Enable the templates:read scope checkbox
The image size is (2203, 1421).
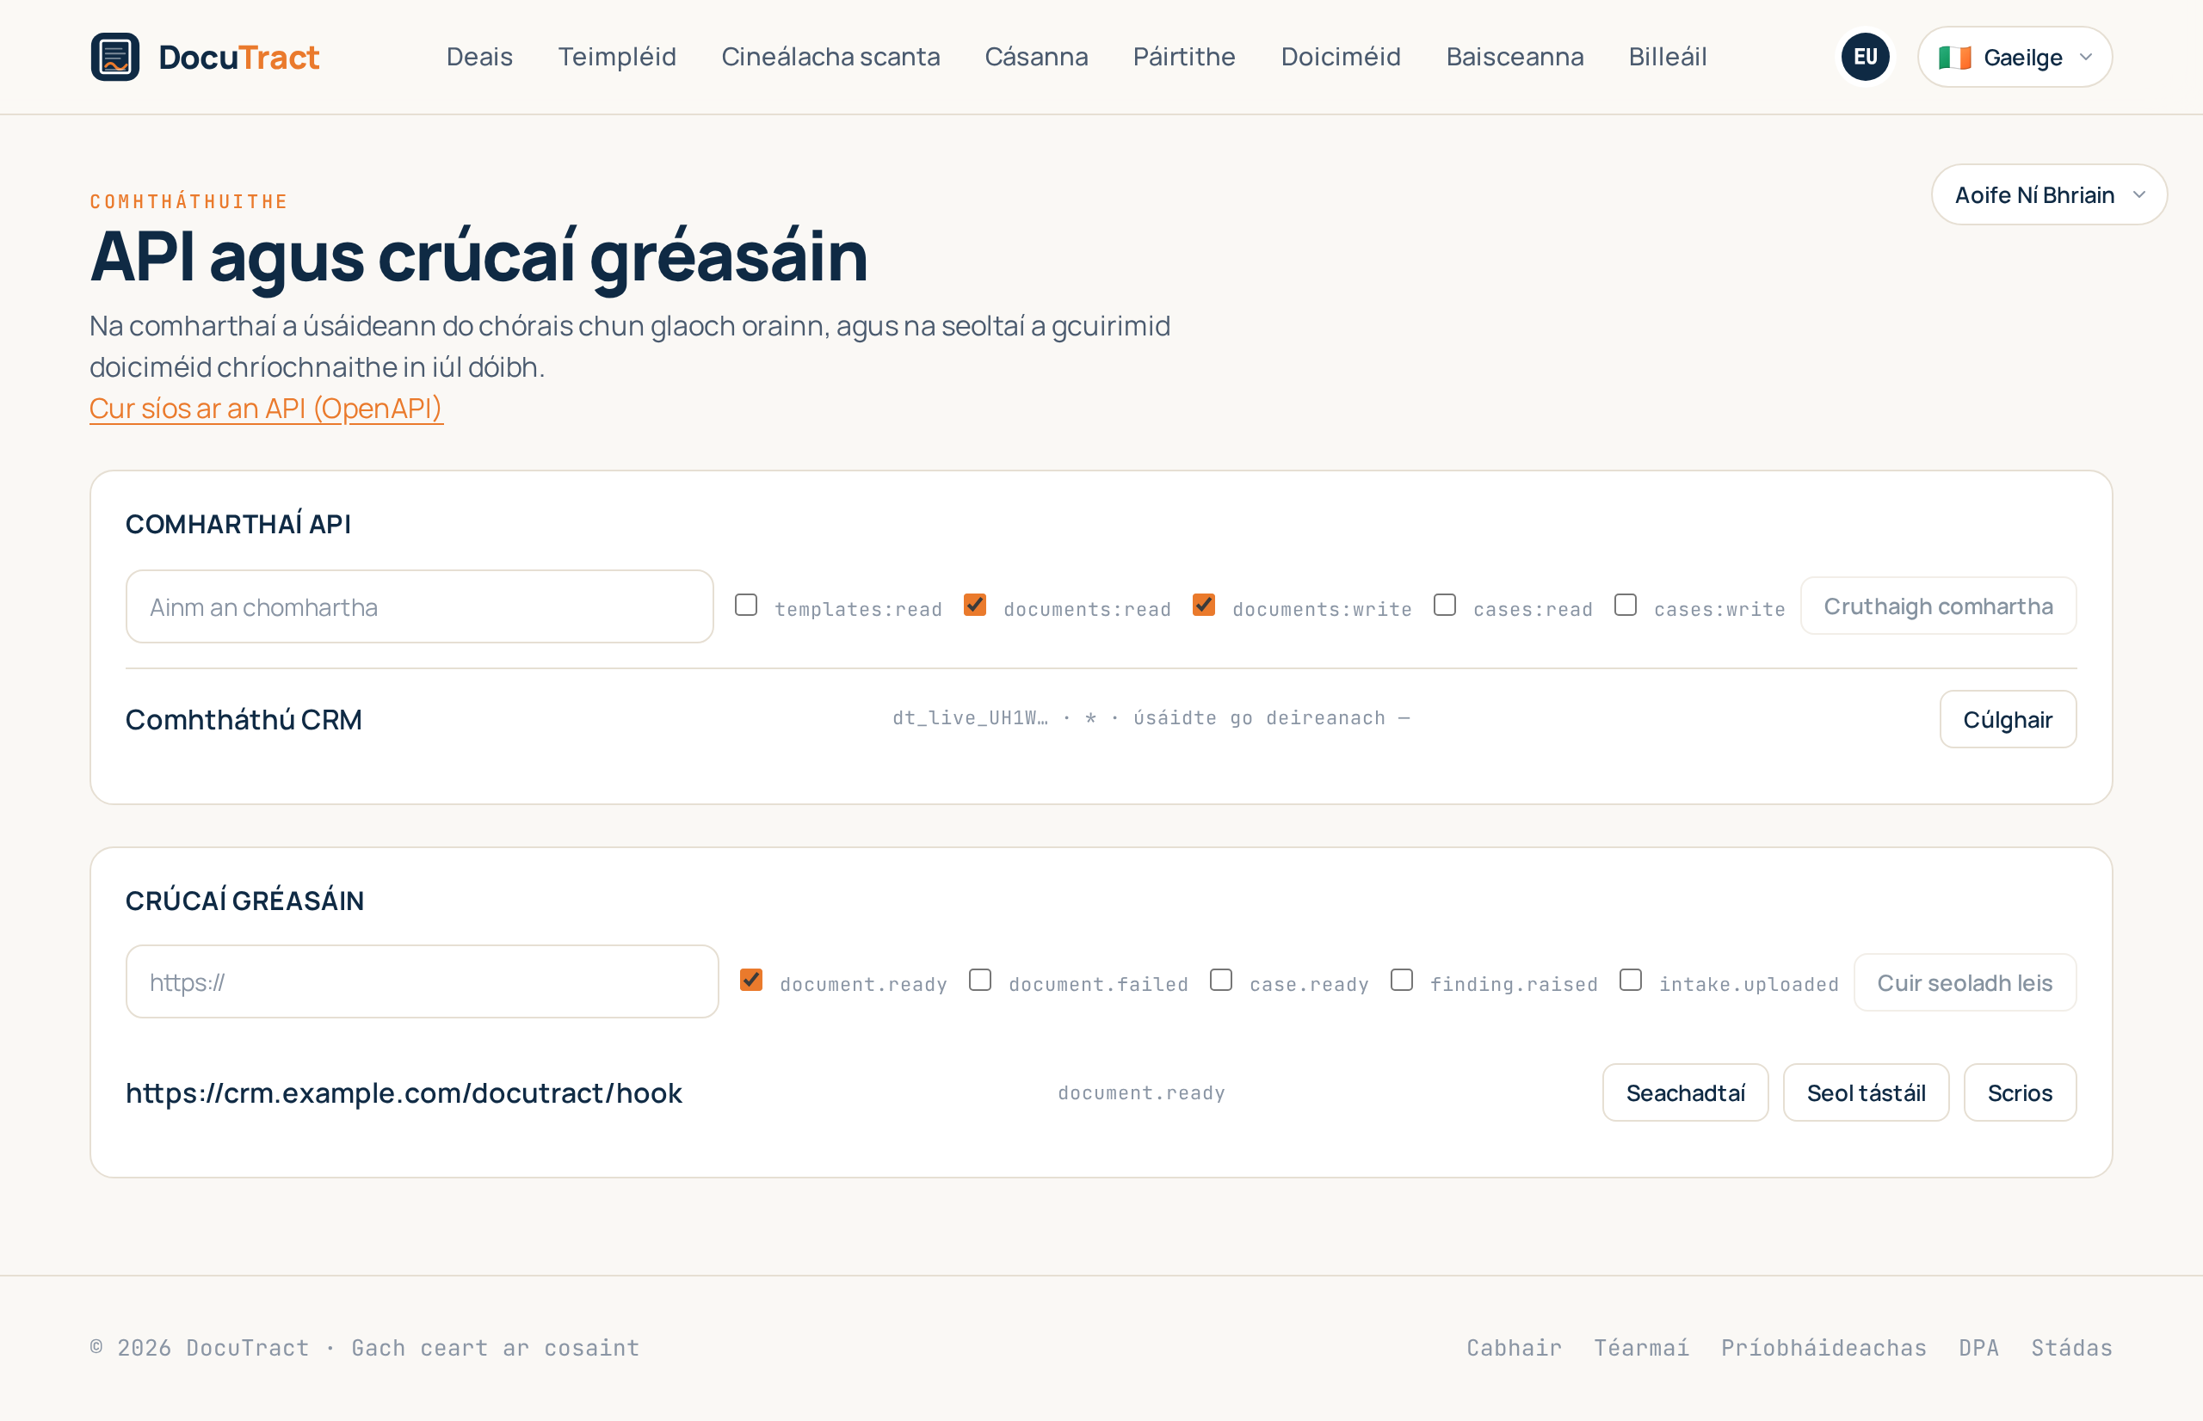[x=746, y=606]
